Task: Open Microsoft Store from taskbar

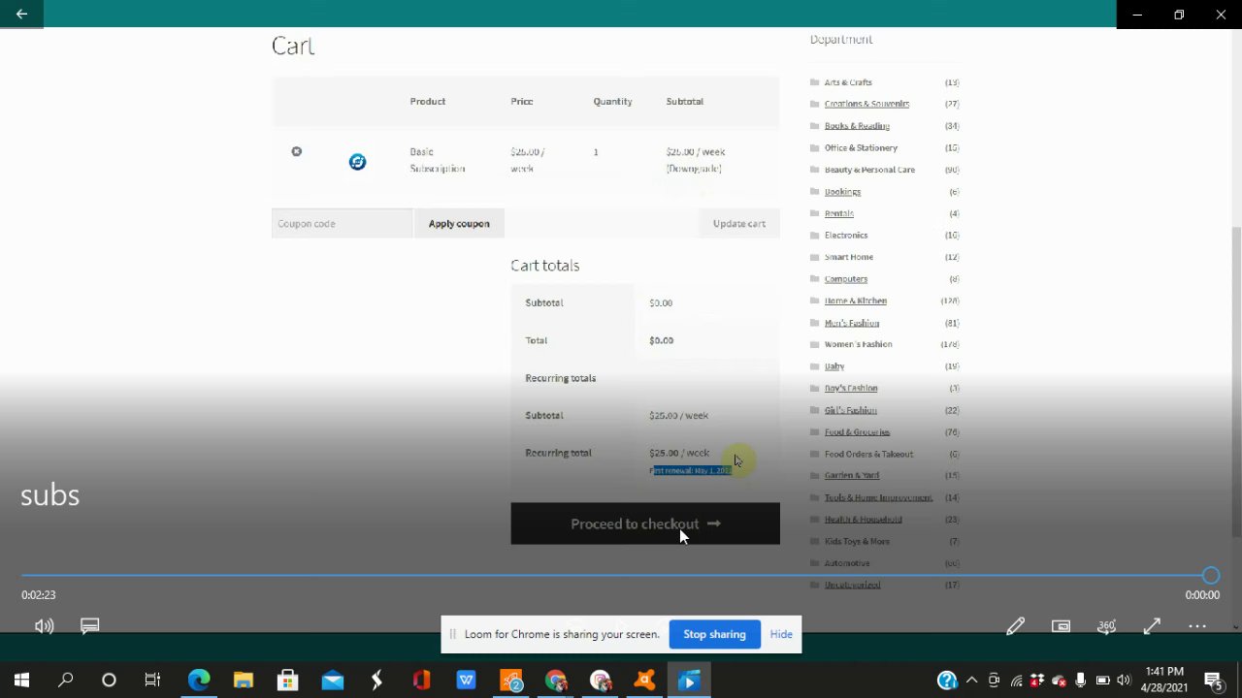Action: pyautogui.click(x=287, y=681)
